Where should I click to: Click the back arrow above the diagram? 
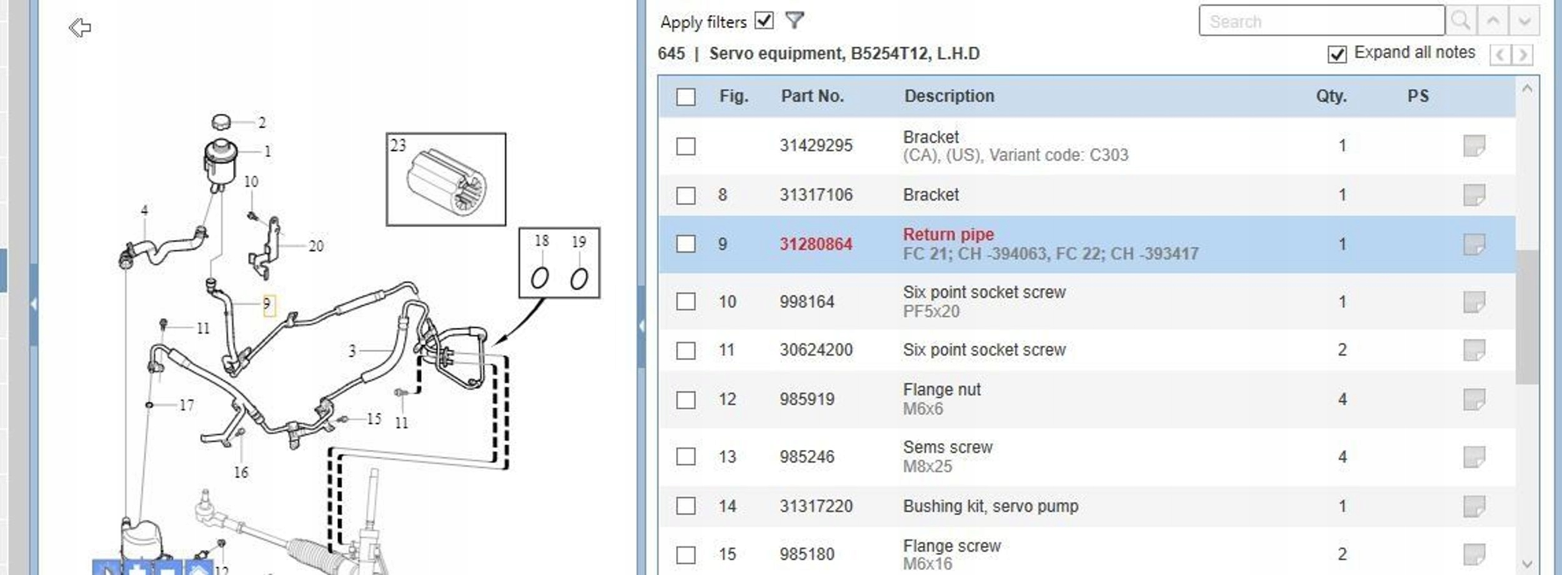point(80,27)
